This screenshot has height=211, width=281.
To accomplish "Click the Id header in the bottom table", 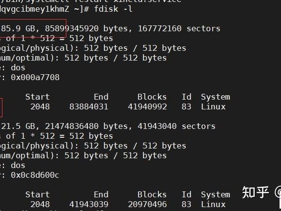I will 186,195.
